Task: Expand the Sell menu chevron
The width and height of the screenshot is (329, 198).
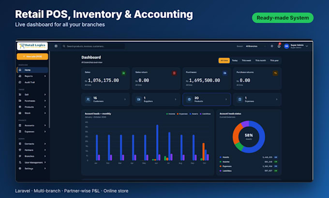Action: [x=45, y=94]
